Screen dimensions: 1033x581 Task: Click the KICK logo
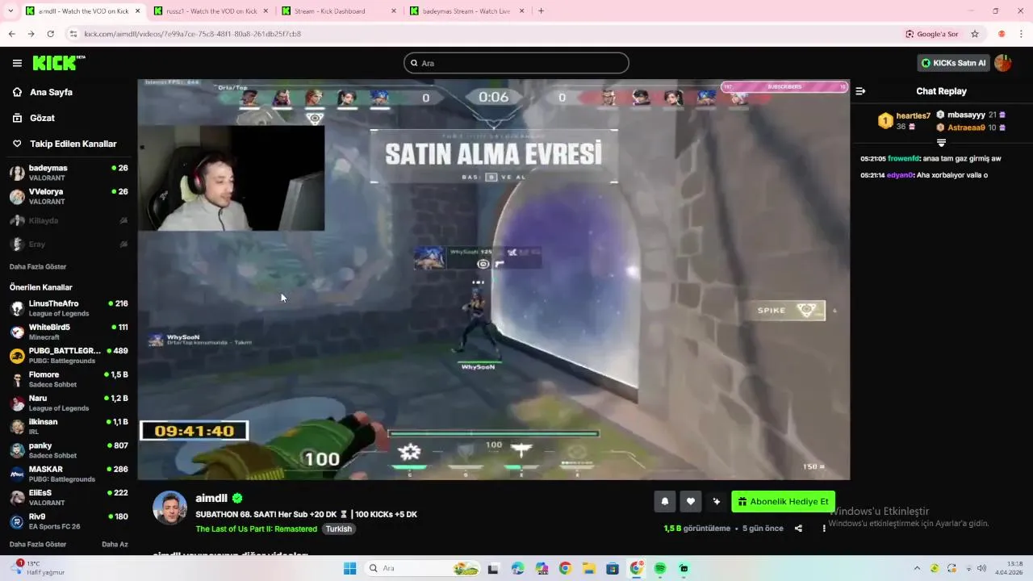[x=59, y=63]
